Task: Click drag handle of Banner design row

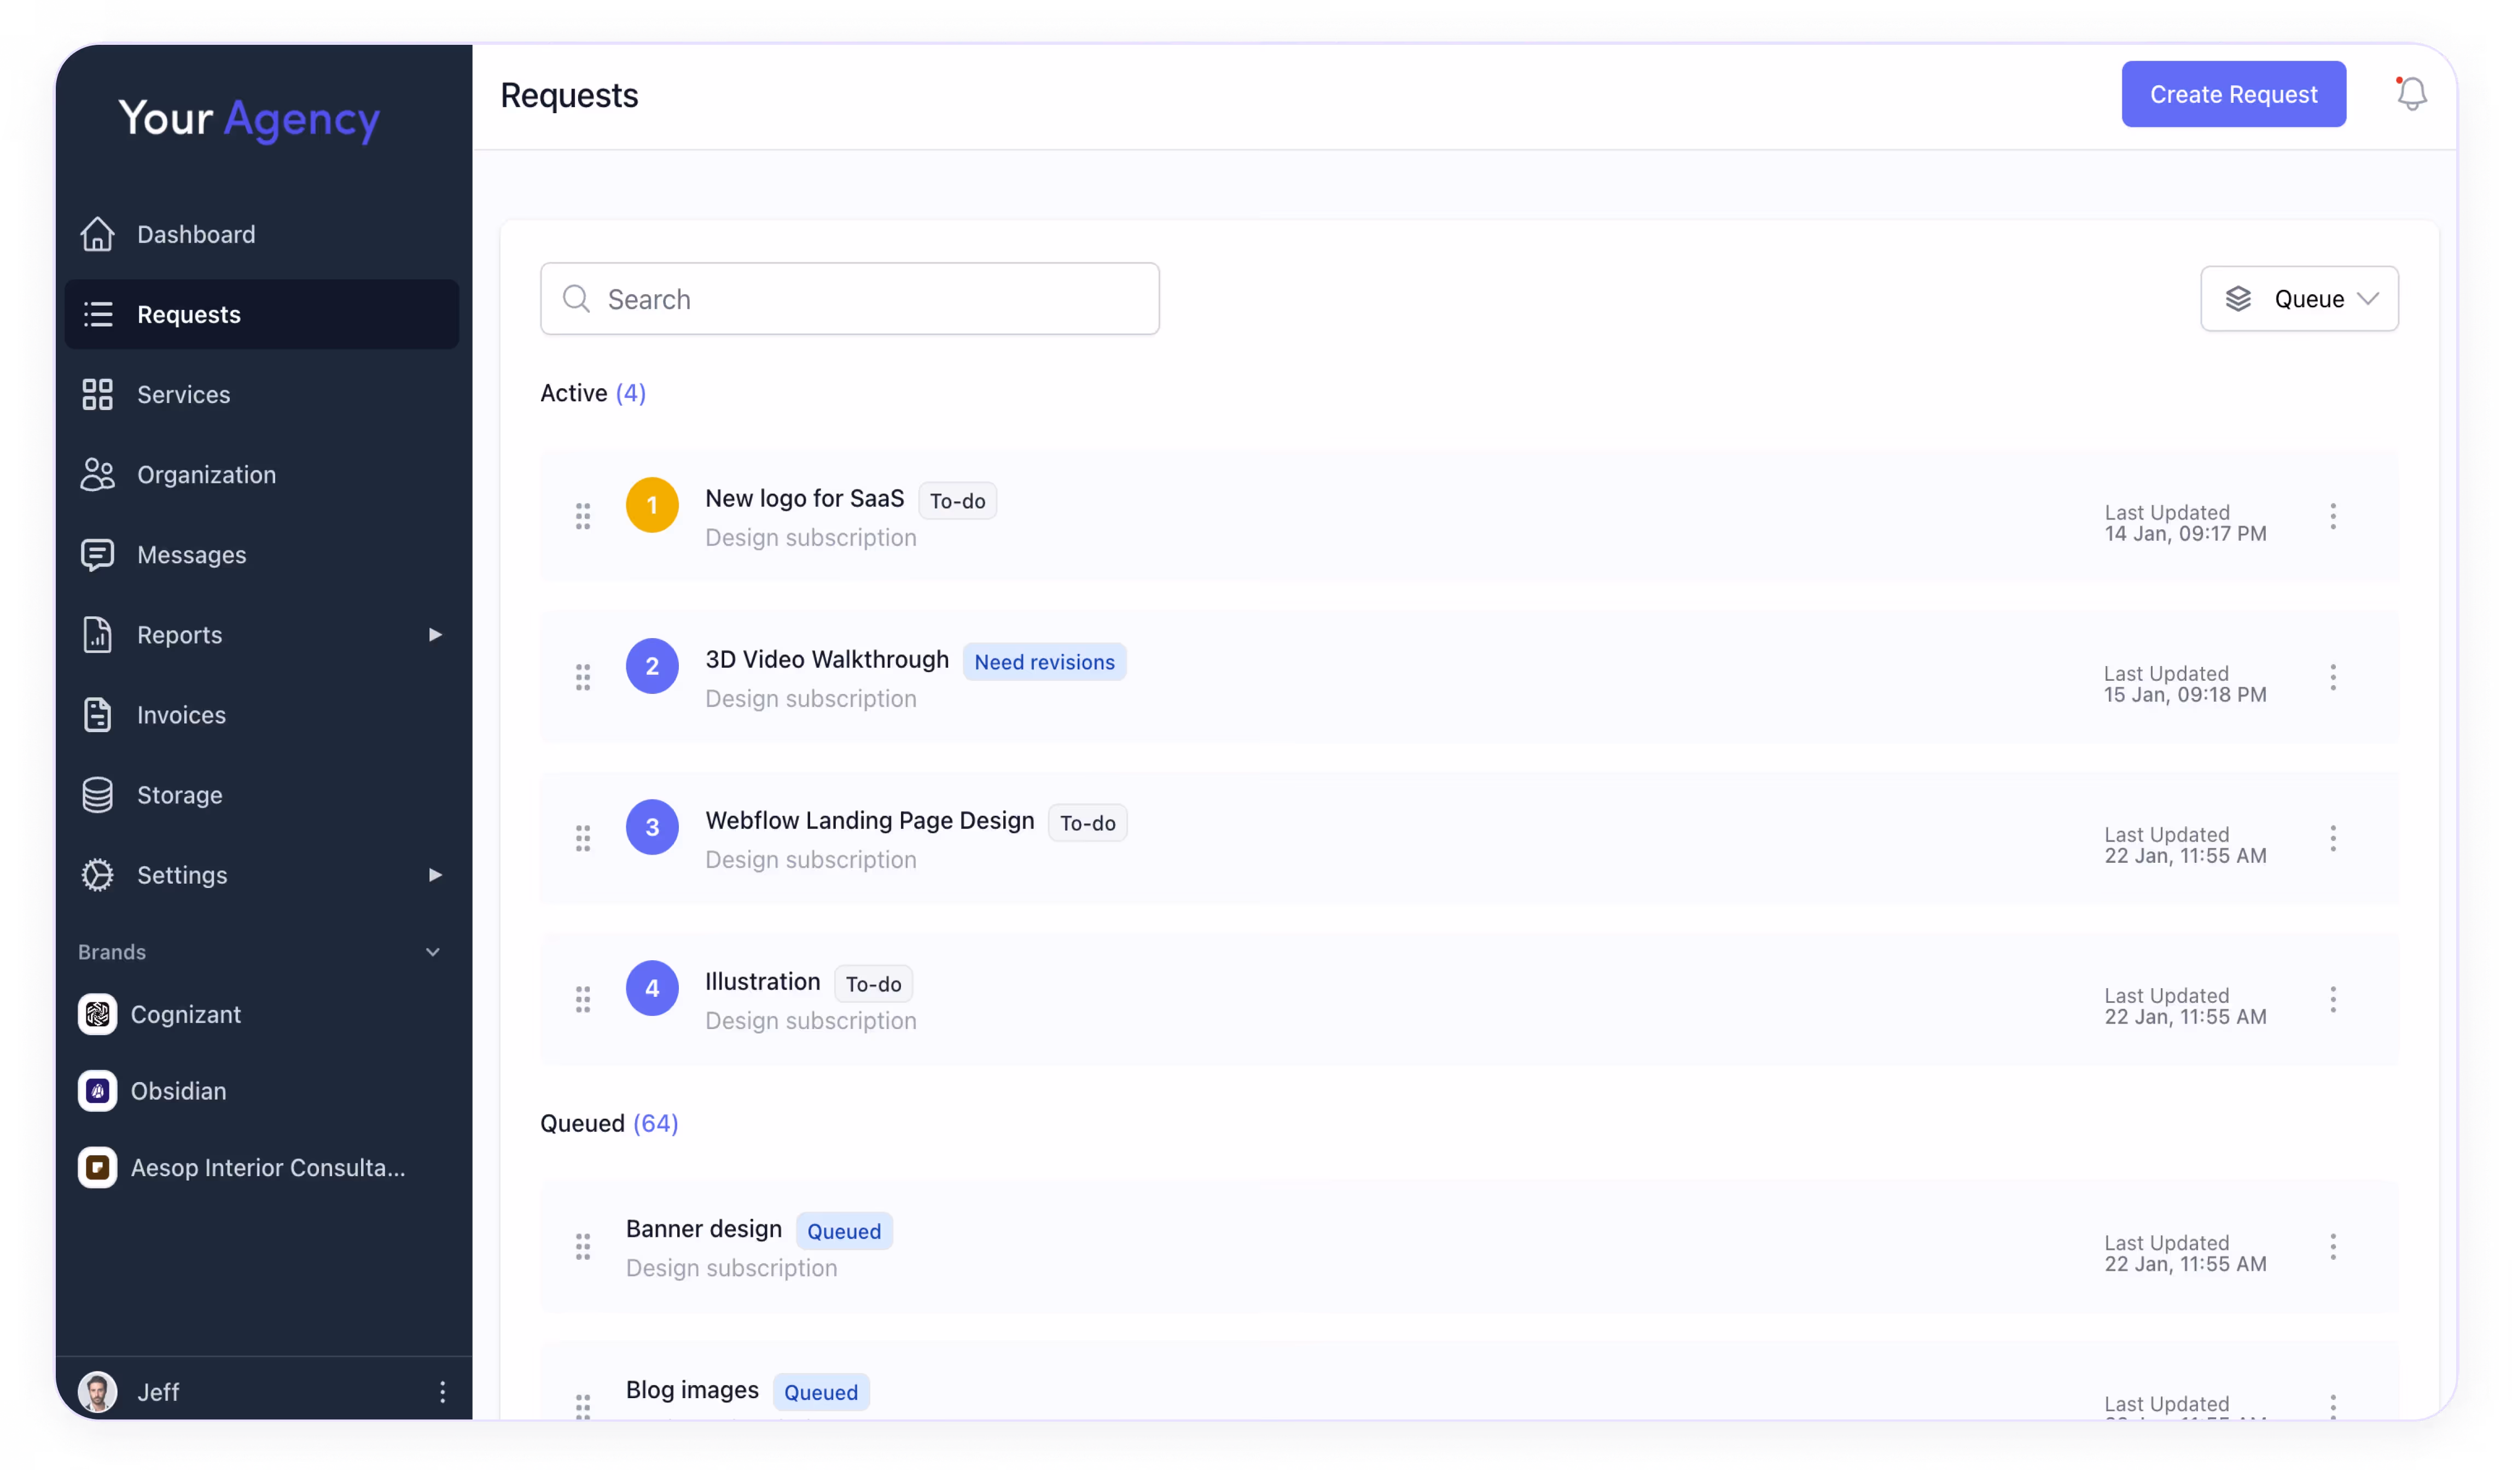Action: [582, 1246]
